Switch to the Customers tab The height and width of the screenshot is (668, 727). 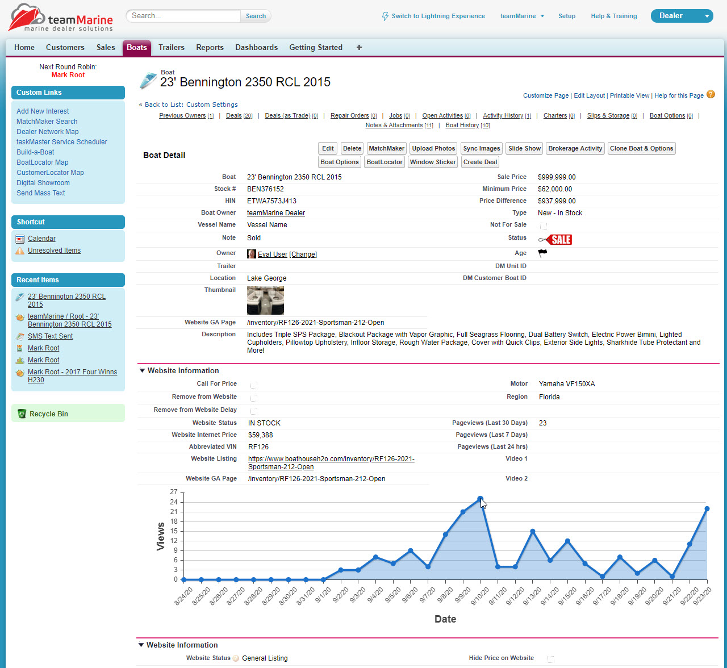(65, 48)
